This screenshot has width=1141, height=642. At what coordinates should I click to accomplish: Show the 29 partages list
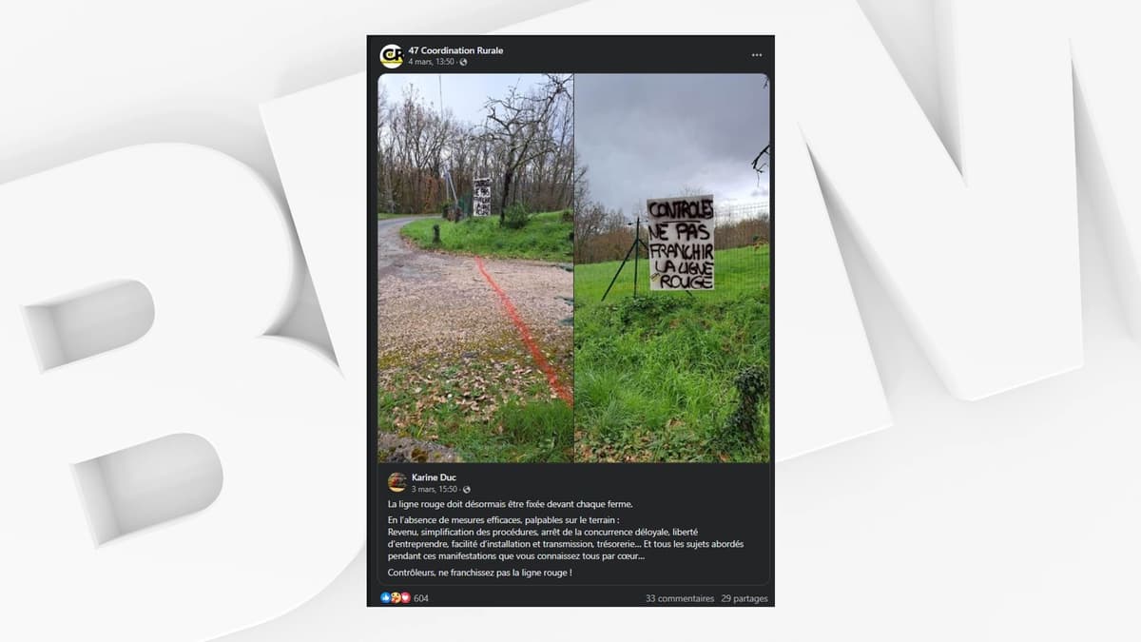tap(745, 599)
